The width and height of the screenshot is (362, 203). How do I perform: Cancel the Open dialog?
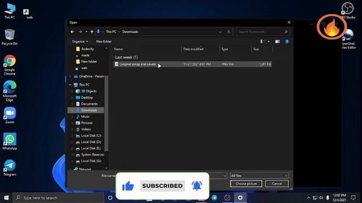click(277, 184)
